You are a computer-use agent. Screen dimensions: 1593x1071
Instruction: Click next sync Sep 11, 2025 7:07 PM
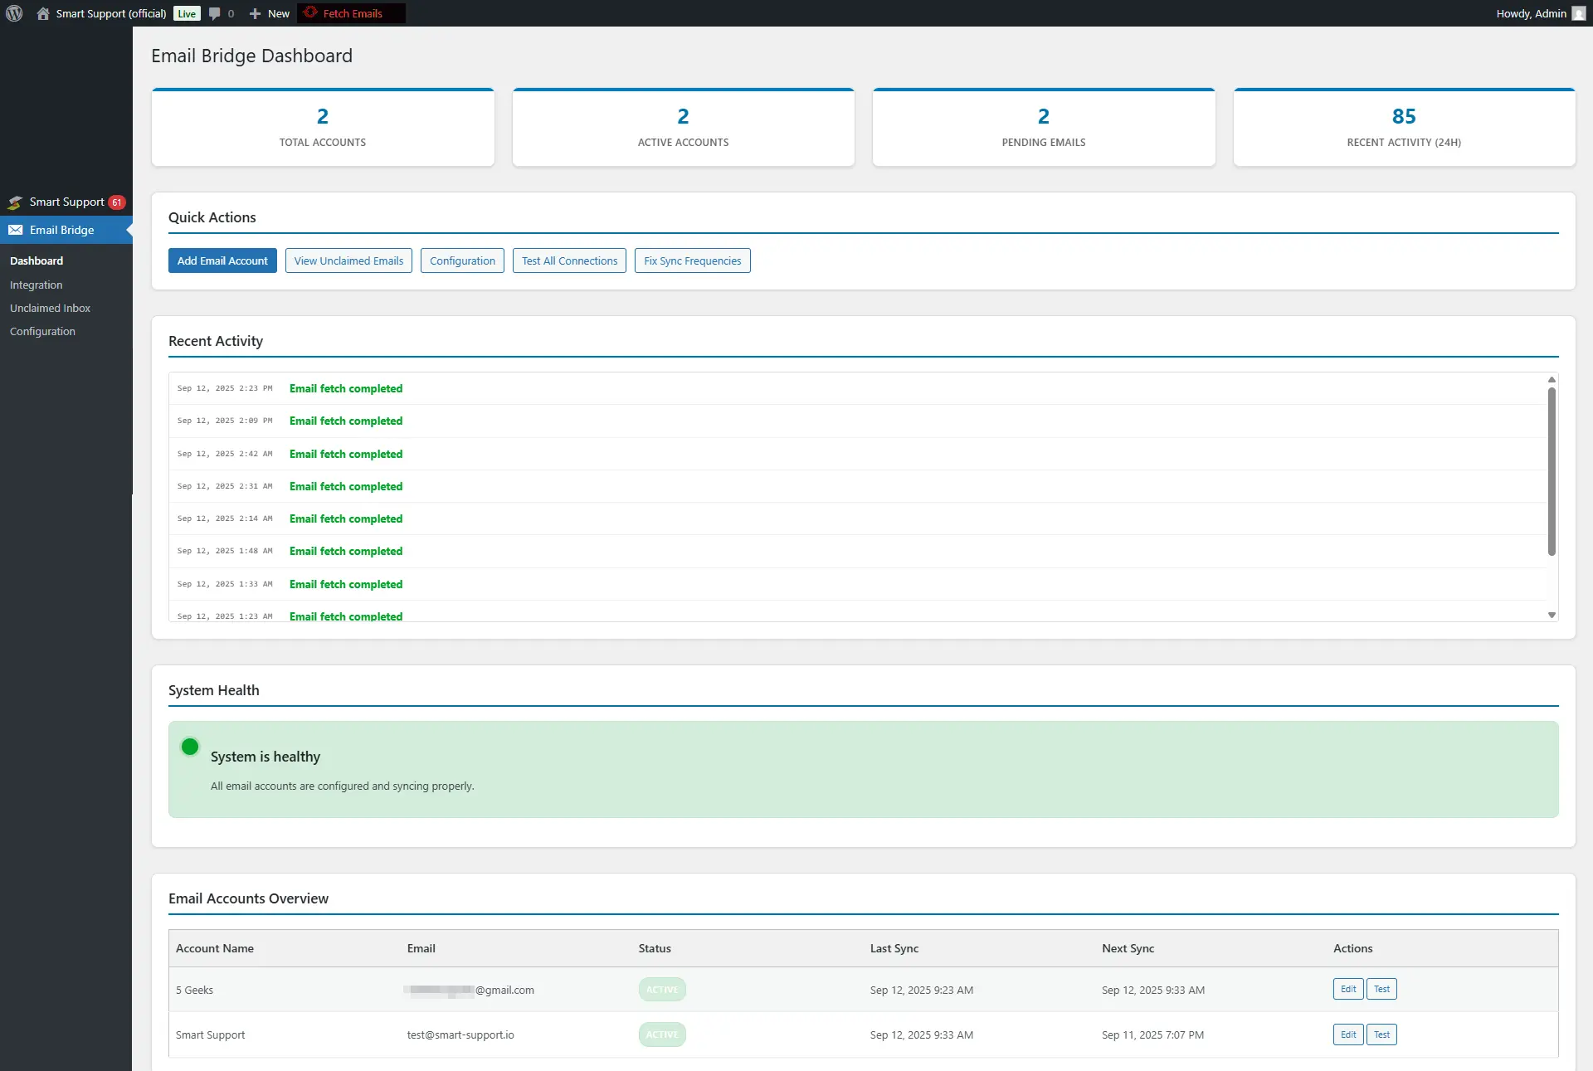click(x=1152, y=1034)
